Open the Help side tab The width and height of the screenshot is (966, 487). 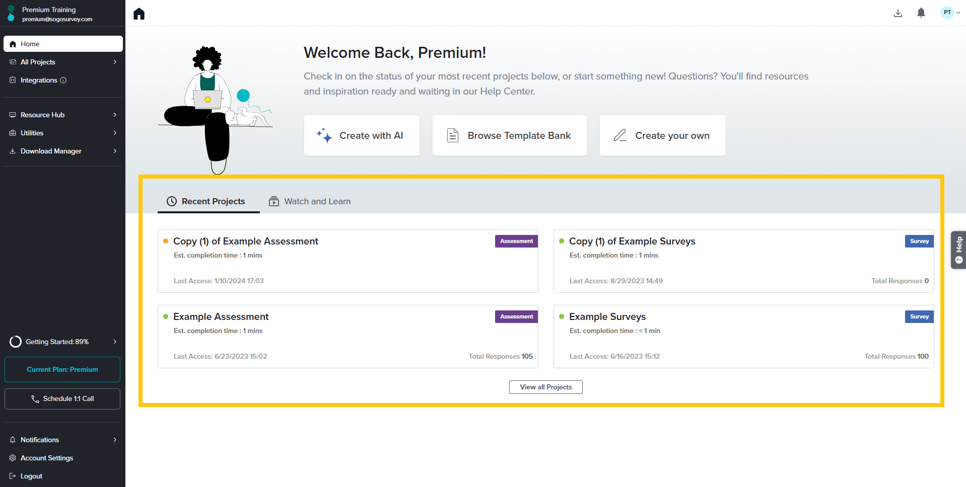[x=958, y=250]
